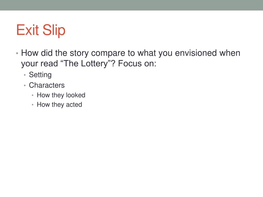Click the bullet dot beside "How they acted"
Image resolution: width=263 pixels, height=197 pixels.
coord(33,105)
